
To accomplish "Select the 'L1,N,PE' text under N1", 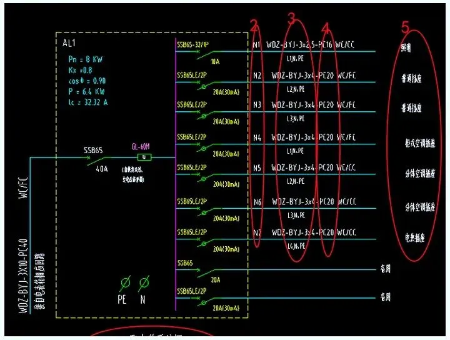I will click(295, 59).
